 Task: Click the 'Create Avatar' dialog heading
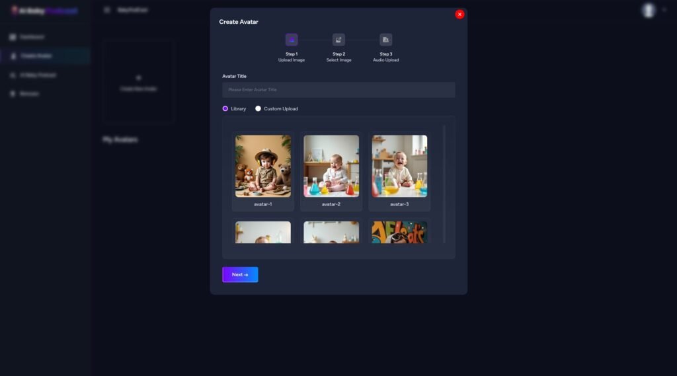pyautogui.click(x=238, y=22)
